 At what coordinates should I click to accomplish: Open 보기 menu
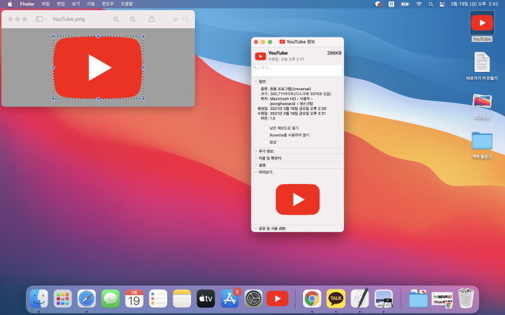pos(75,4)
